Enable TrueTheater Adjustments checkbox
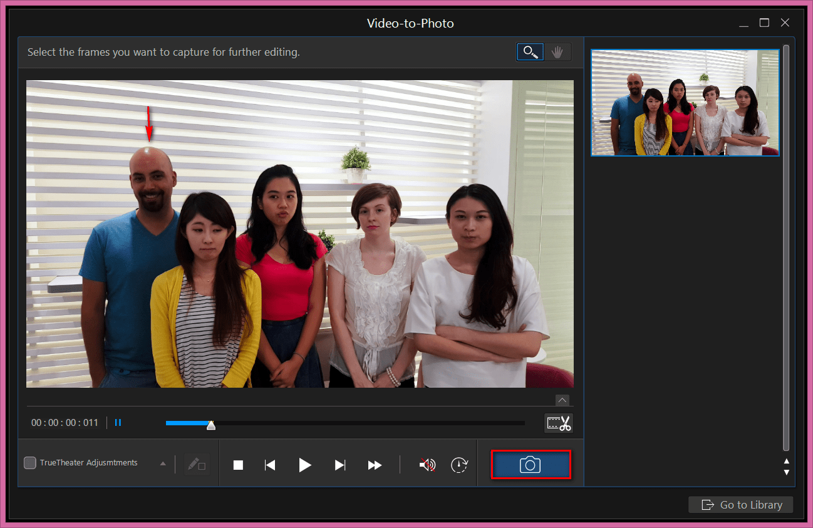 coord(29,463)
